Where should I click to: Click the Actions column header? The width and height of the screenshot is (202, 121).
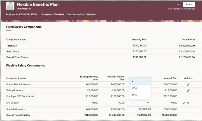coord(188,78)
